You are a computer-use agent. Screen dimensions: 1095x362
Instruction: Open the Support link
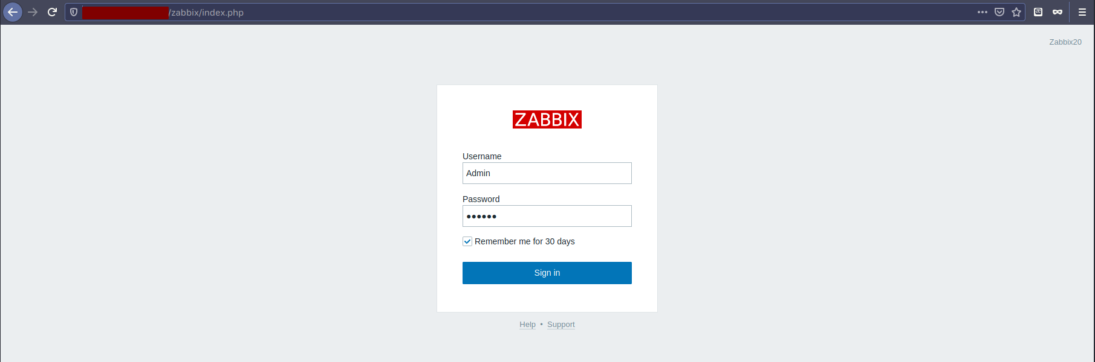coord(561,325)
